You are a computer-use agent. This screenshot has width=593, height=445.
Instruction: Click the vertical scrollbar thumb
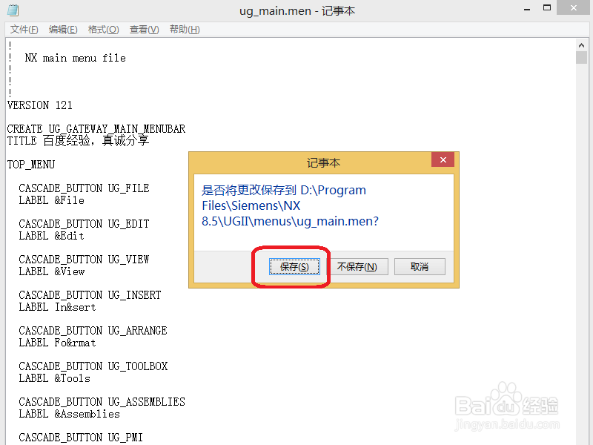click(x=581, y=58)
